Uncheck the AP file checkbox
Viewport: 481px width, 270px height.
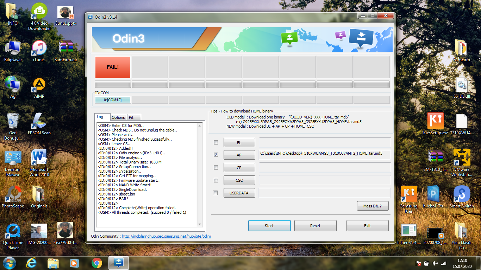[x=216, y=155]
